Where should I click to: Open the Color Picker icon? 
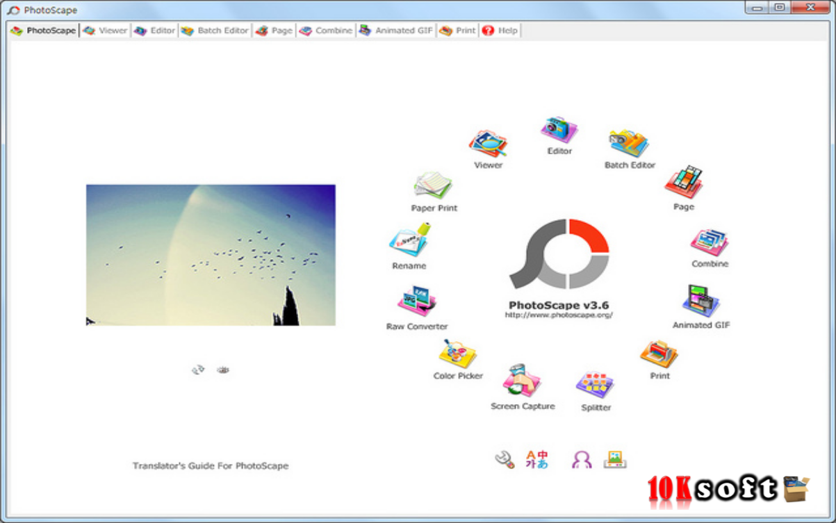pos(457,354)
